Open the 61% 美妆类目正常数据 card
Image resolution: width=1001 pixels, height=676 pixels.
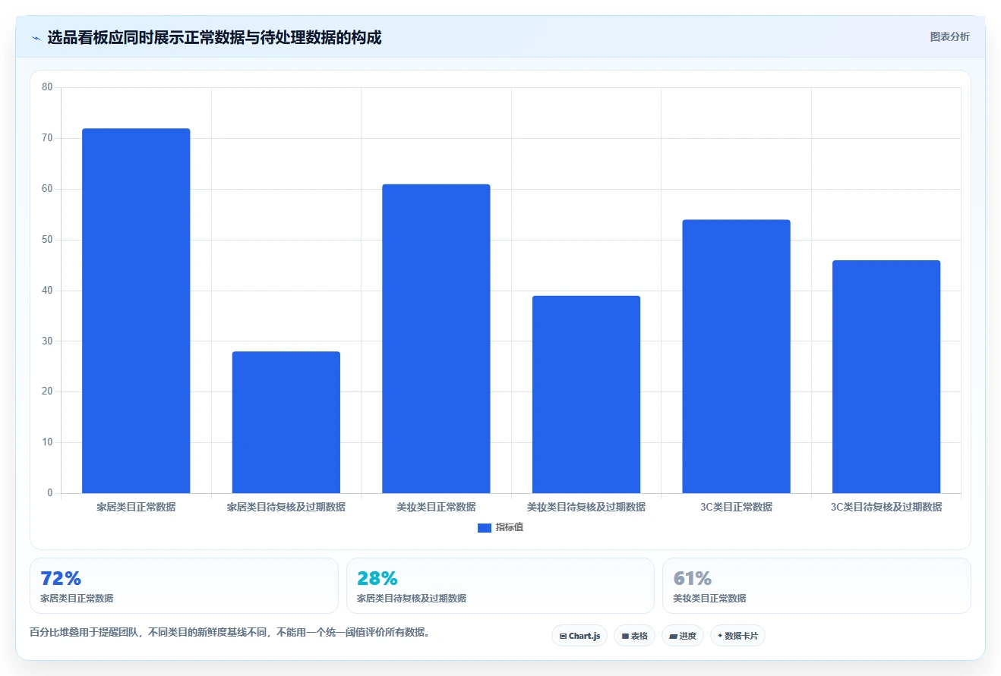click(x=816, y=586)
